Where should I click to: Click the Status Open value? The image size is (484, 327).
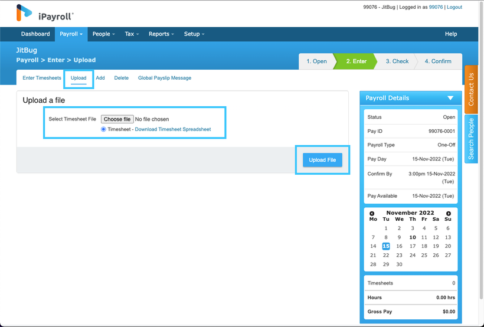click(449, 117)
